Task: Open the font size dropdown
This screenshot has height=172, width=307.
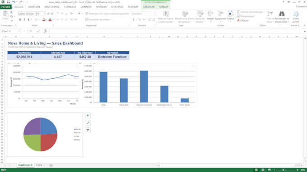Action: pos(45,14)
